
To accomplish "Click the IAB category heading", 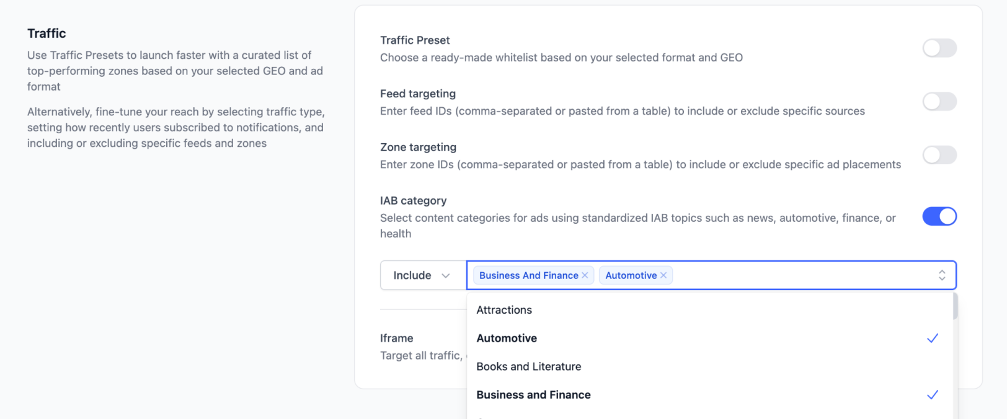I will pos(413,201).
